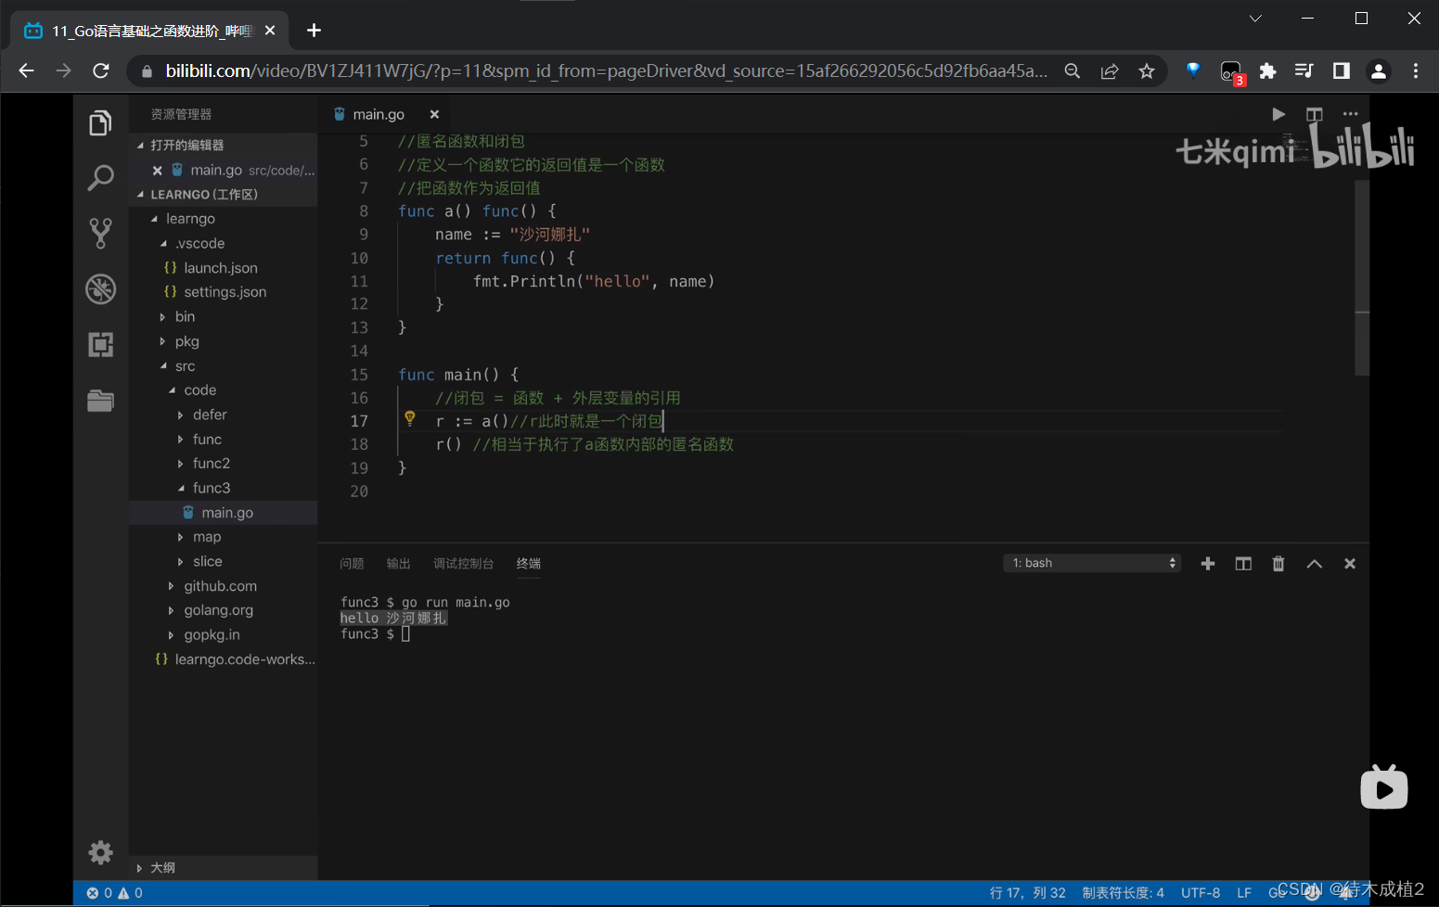Click the bilibili floating play button

(1383, 788)
